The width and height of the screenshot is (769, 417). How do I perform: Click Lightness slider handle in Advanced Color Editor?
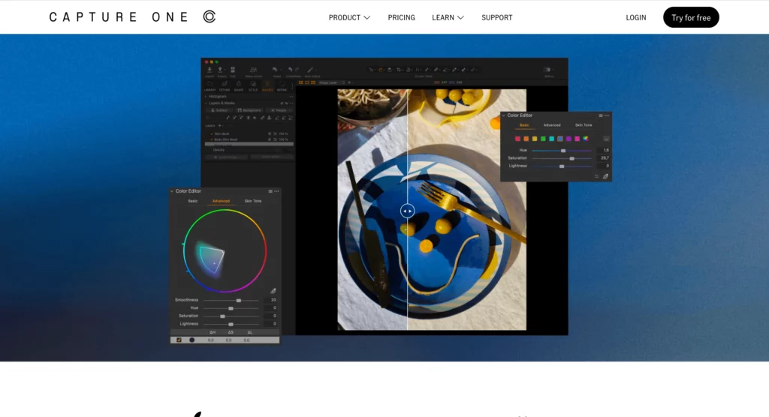(231, 325)
